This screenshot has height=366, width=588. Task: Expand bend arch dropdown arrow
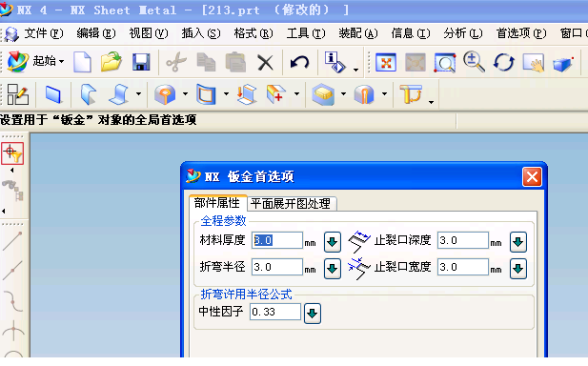[x=384, y=93]
